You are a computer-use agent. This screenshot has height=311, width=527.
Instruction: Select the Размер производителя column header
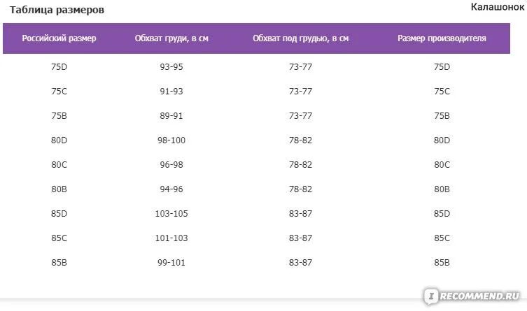point(442,38)
